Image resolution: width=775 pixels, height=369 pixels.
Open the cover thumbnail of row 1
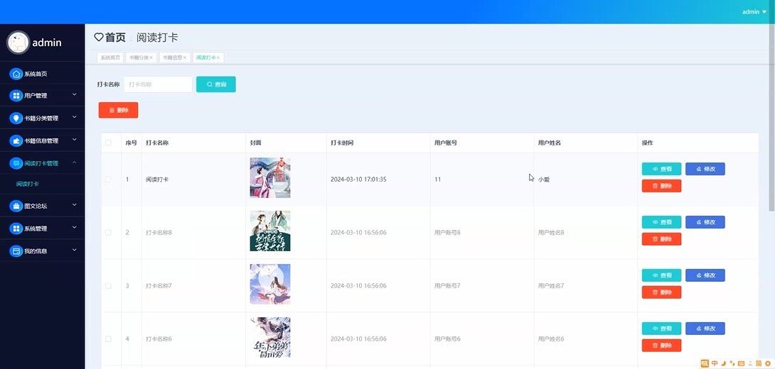270,177
